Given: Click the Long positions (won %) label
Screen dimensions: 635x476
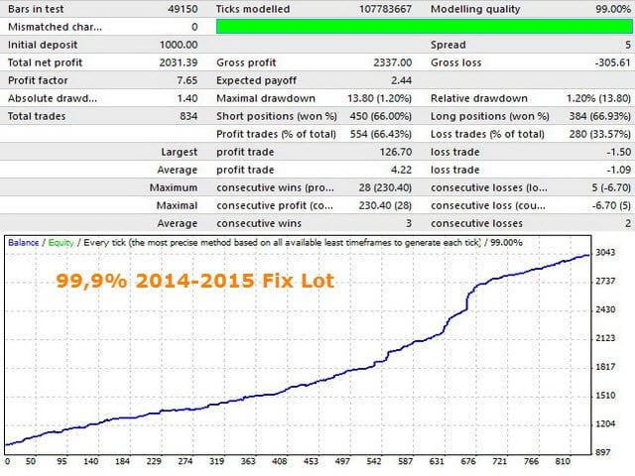Looking at the screenshot, I should point(481,116).
